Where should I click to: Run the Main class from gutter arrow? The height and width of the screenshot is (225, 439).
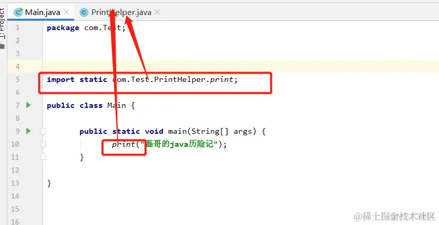[28, 105]
